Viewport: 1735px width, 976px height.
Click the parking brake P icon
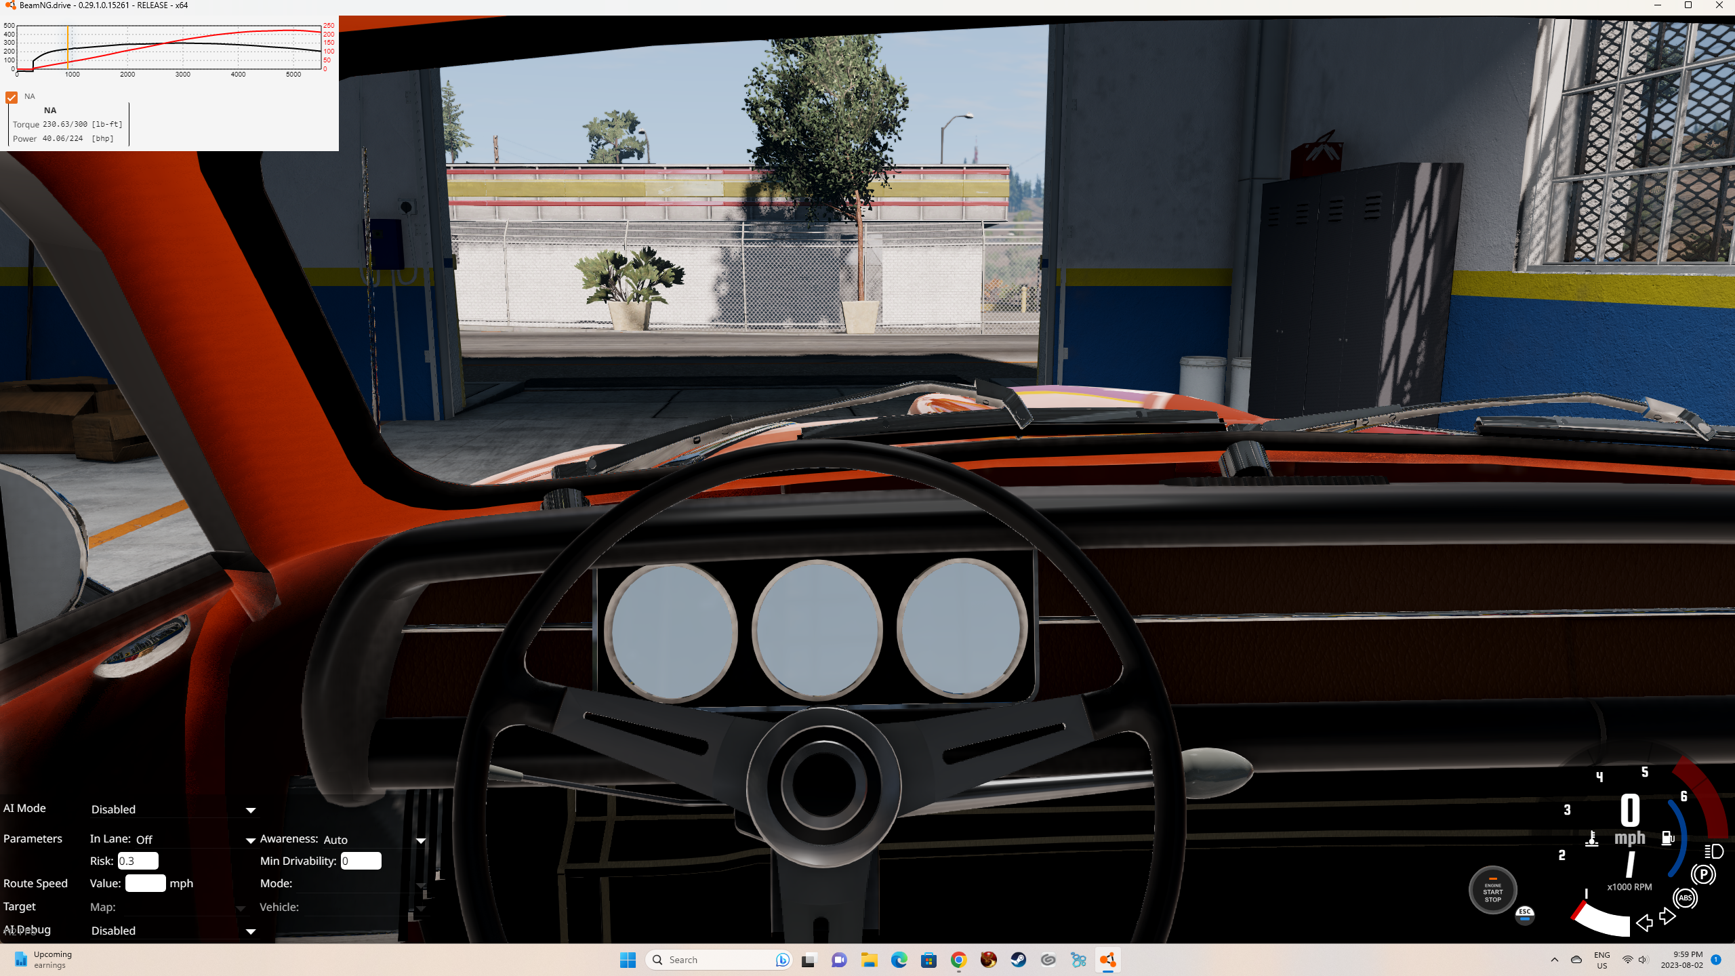pyautogui.click(x=1702, y=874)
